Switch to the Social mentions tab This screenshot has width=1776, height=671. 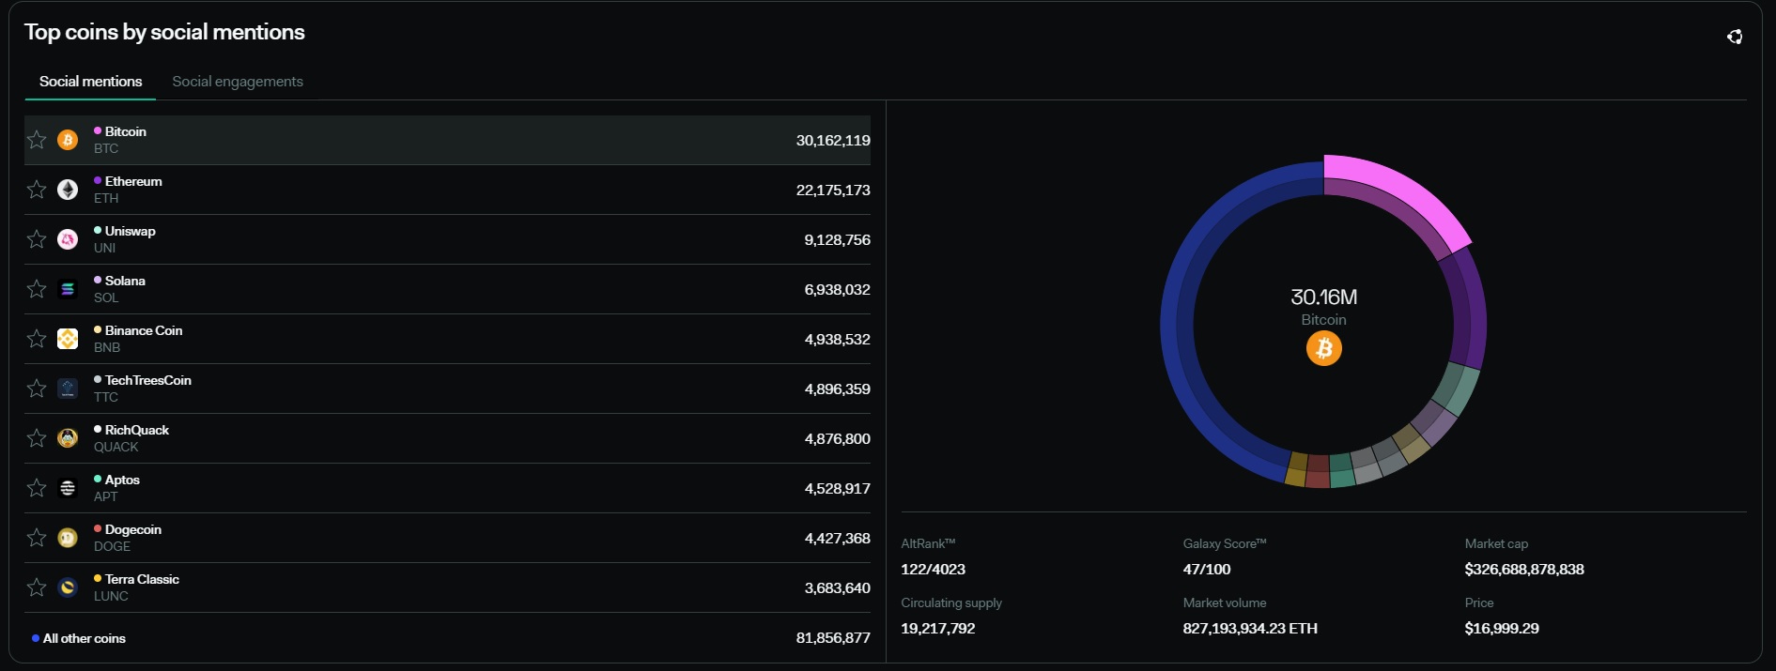pos(90,82)
